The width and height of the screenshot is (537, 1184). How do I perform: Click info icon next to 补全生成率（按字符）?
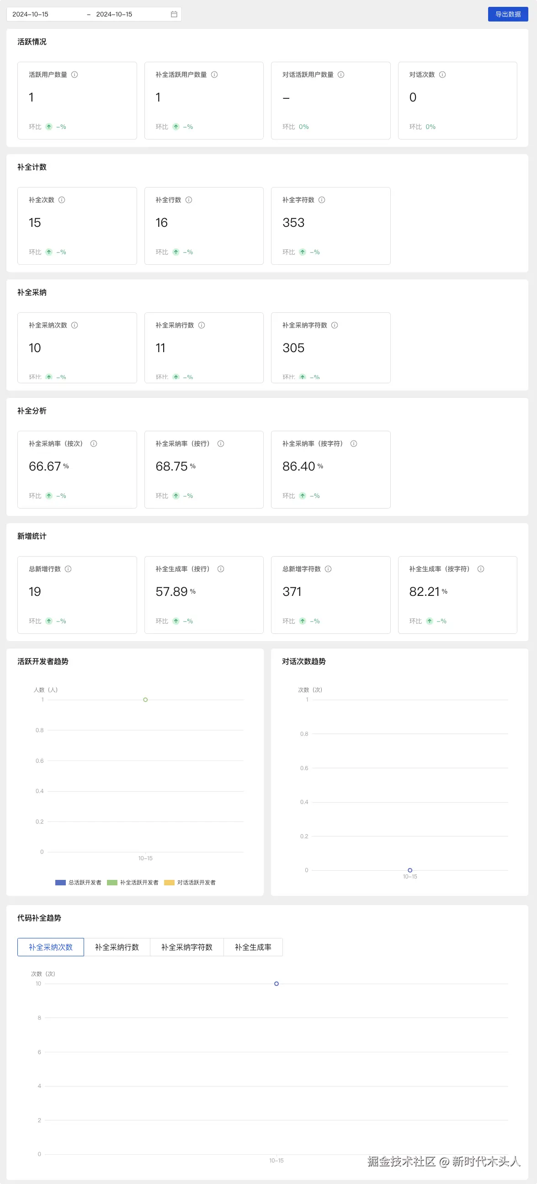(481, 569)
